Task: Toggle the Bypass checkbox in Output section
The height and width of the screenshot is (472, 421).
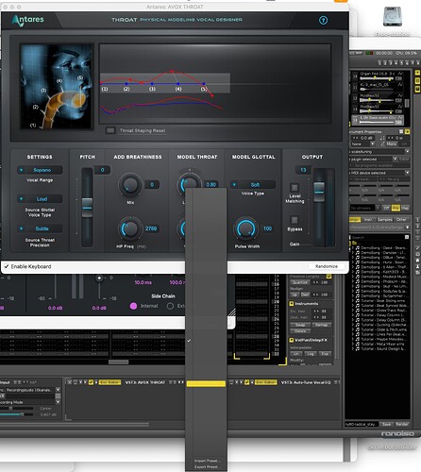Action: click(x=295, y=220)
